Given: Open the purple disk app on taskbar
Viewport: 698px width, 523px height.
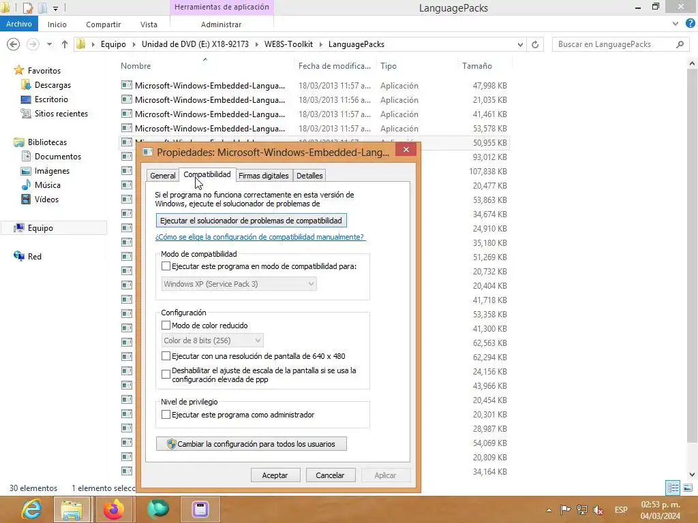Looking at the screenshot, I should click(x=200, y=509).
